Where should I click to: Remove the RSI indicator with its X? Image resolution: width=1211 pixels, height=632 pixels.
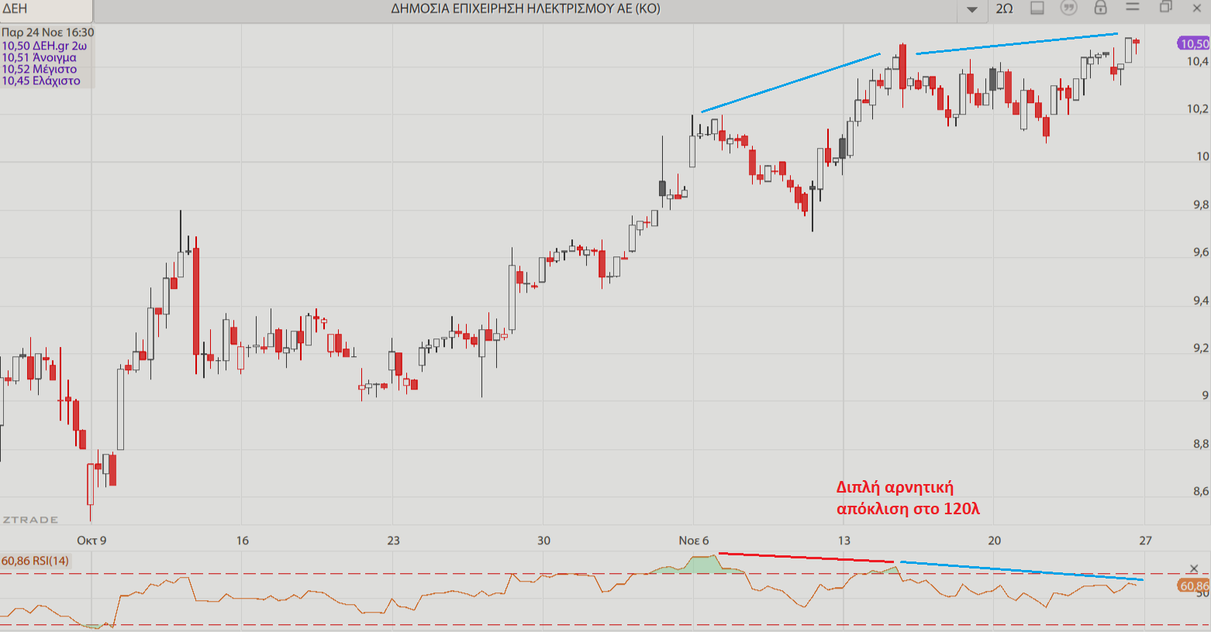1193,569
